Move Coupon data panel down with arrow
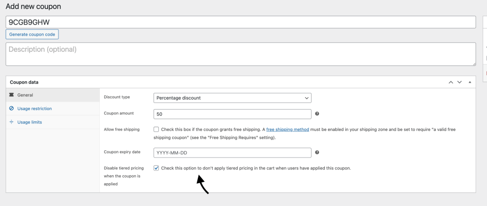487x206 pixels. (459, 82)
